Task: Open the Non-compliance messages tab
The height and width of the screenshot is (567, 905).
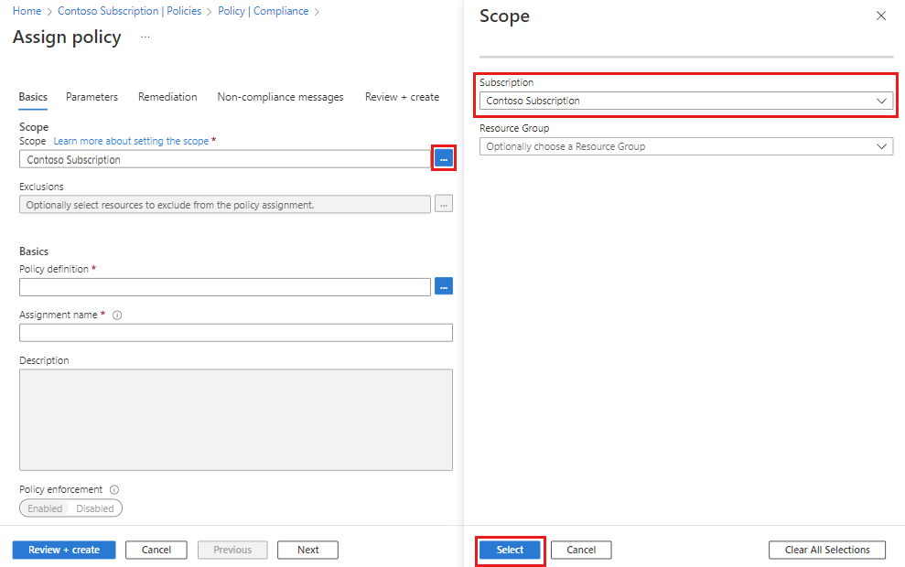Action: point(281,97)
